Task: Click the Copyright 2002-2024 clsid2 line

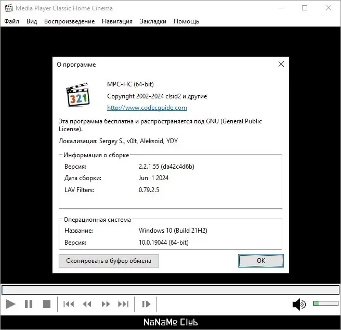Action: 157,96
